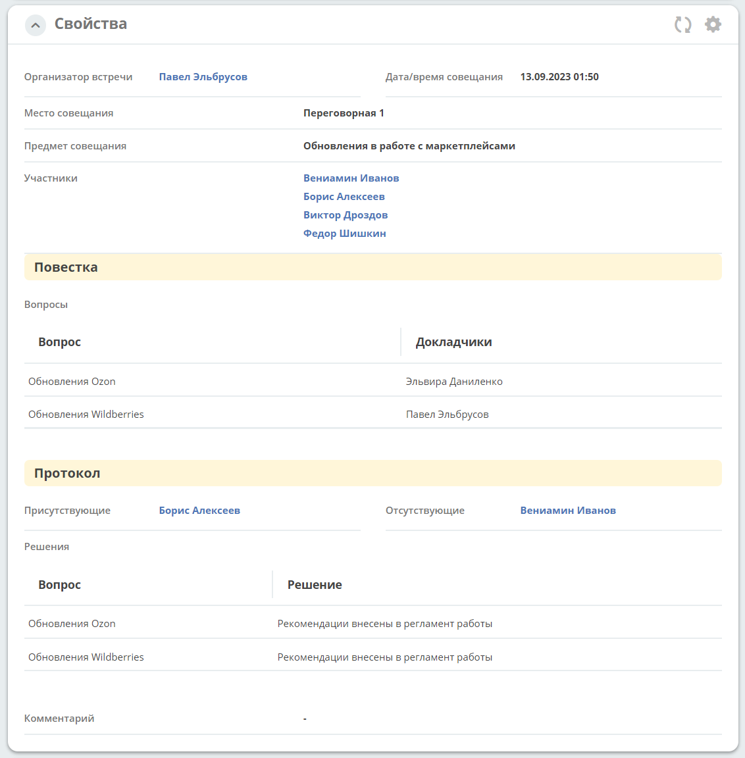This screenshot has width=745, height=758.
Task: Open participant link Вениамин Иванов in Участники
Action: (351, 178)
